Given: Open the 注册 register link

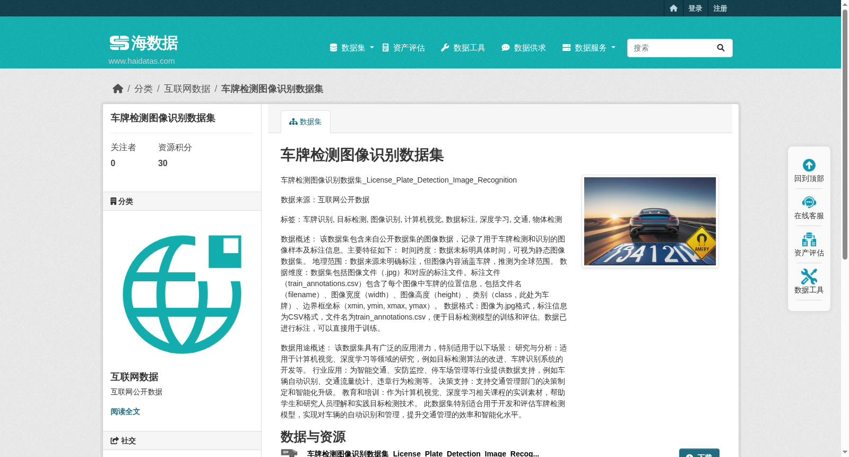Looking at the screenshot, I should (720, 8).
